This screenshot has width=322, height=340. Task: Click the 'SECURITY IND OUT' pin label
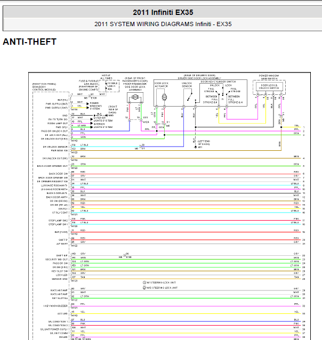coord(57,260)
